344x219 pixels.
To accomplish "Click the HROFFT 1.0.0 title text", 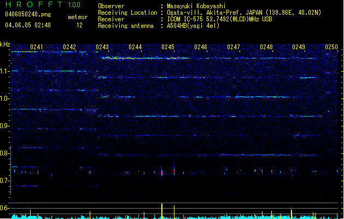I will click(x=43, y=4).
